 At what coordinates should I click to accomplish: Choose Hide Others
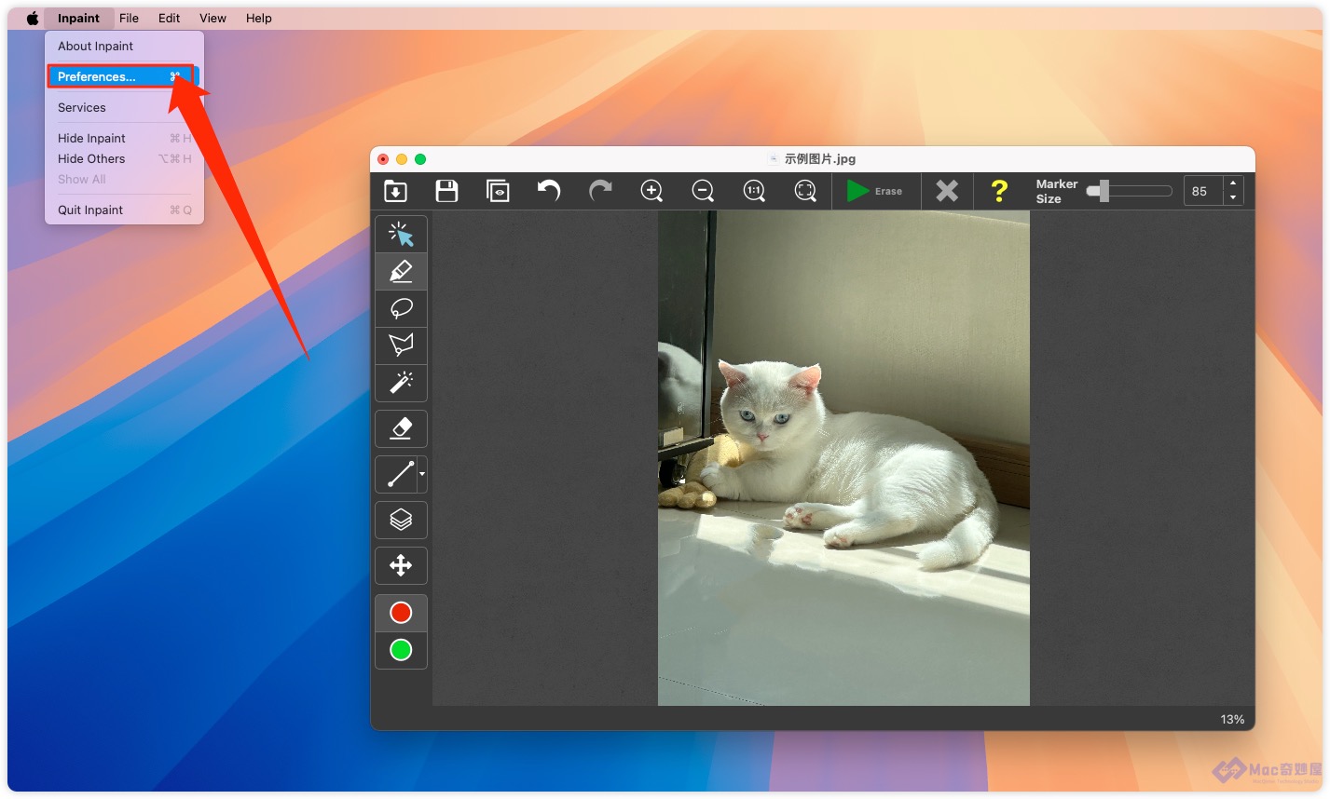[124, 158]
